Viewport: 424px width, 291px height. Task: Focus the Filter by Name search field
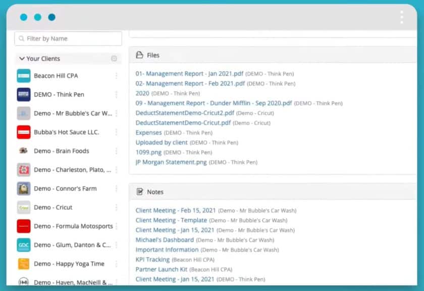click(68, 39)
